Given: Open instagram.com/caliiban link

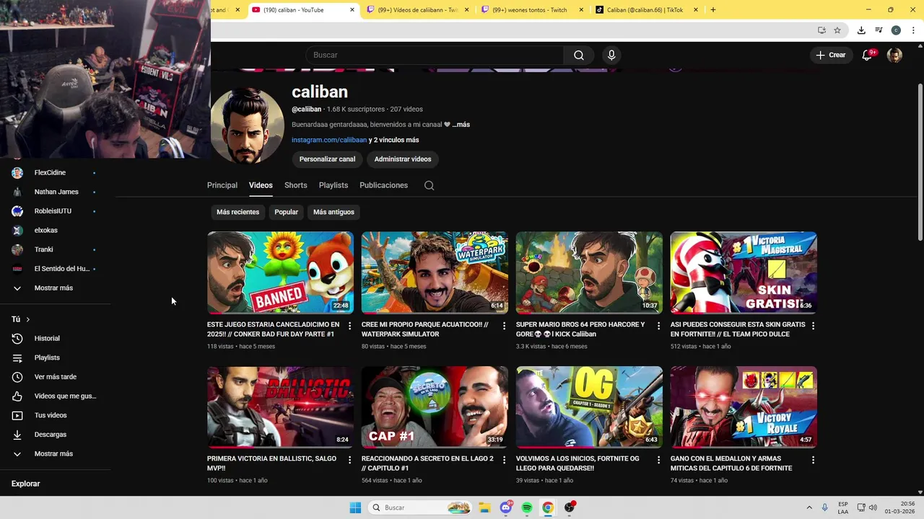Looking at the screenshot, I should (329, 140).
